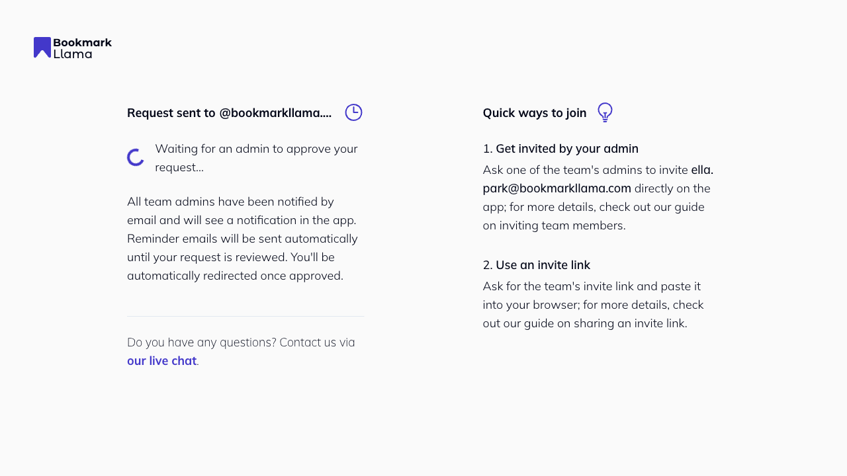
Task: Click the Quick ways to join heading
Action: point(534,113)
